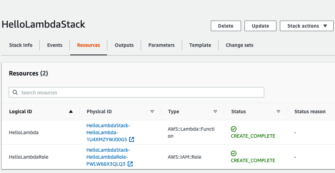Click the Update stack button
This screenshot has width=335, height=173.
point(260,26)
